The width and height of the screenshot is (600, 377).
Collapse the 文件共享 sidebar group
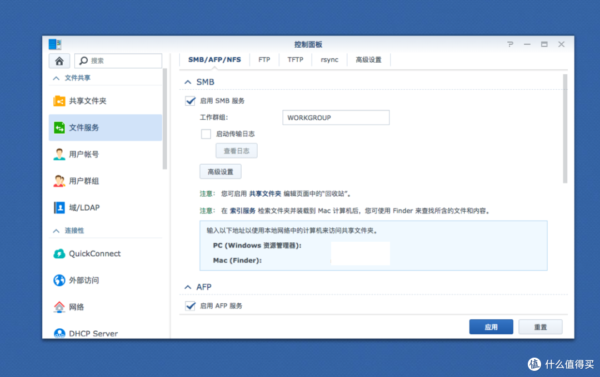point(56,78)
